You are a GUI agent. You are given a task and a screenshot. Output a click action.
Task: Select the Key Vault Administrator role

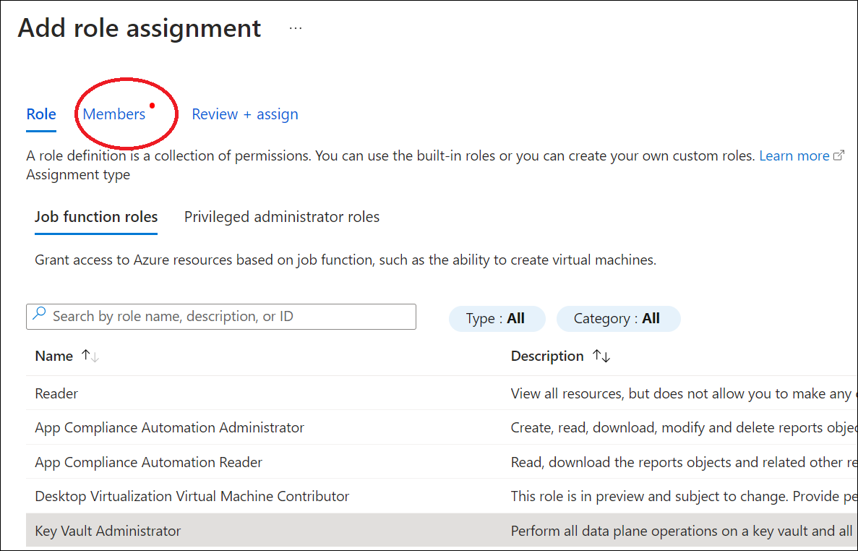(108, 531)
